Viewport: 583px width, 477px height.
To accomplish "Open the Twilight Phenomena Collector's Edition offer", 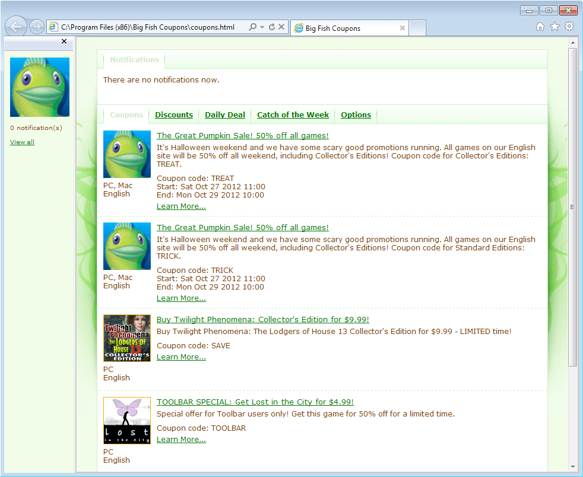I will (262, 319).
